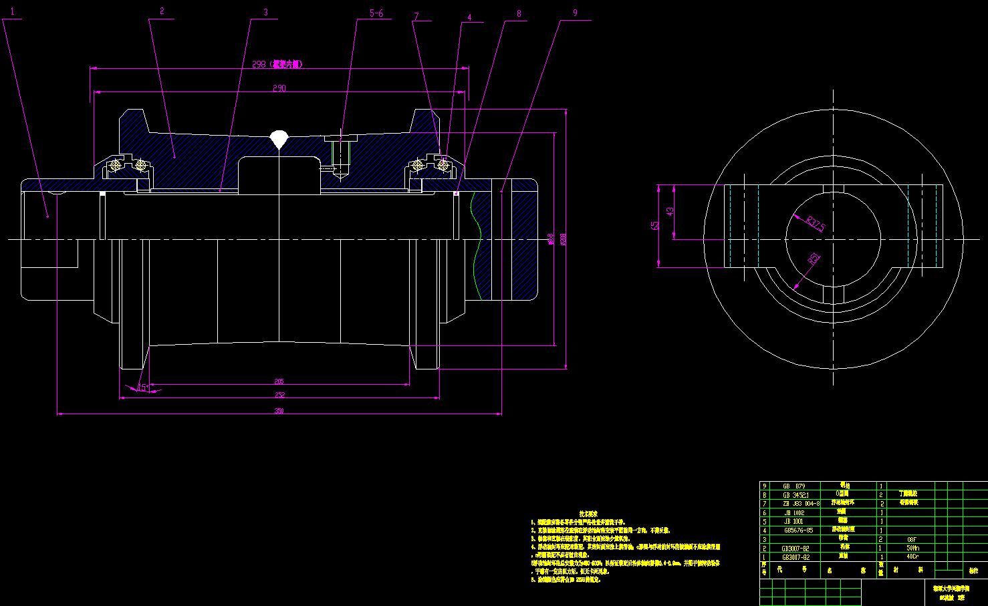
Task: Click the ball bearing symbol, far-left seal
Action: click(116, 164)
